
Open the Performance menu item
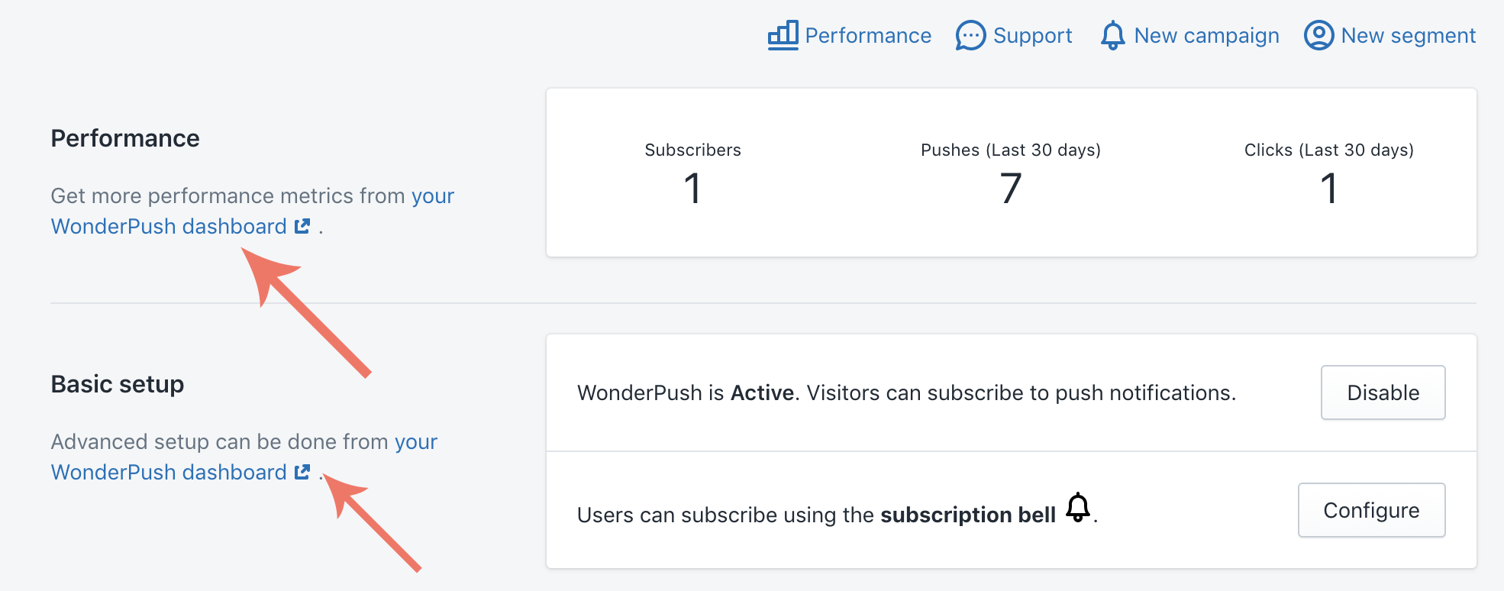(849, 35)
